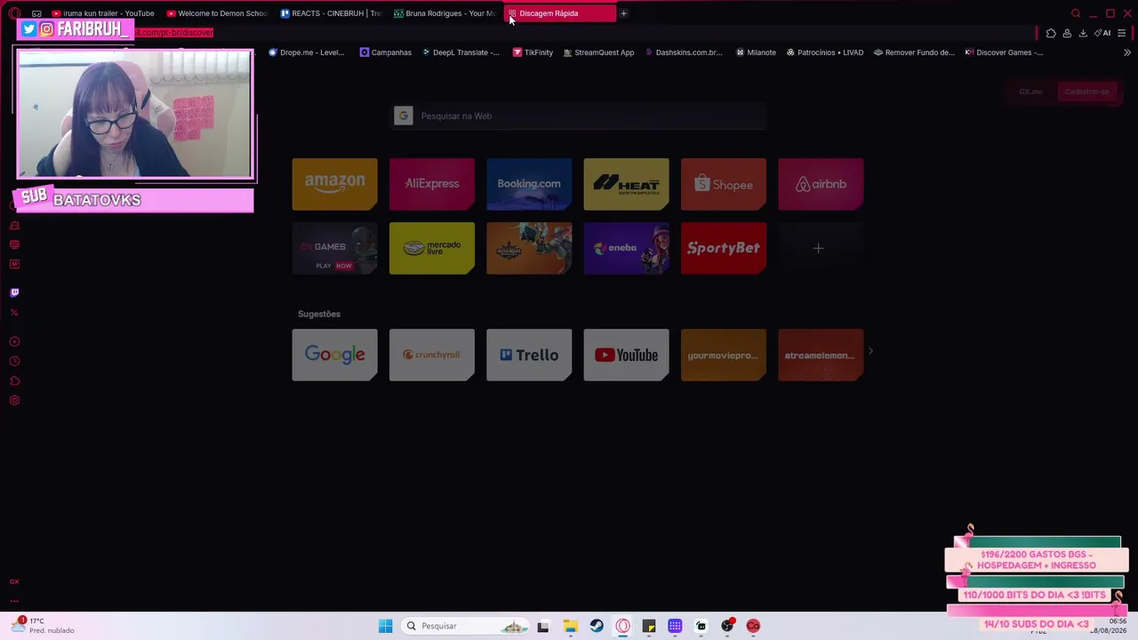Expand the bookmarks bar overflow chevron
The height and width of the screenshot is (640, 1138).
pos(1126,52)
